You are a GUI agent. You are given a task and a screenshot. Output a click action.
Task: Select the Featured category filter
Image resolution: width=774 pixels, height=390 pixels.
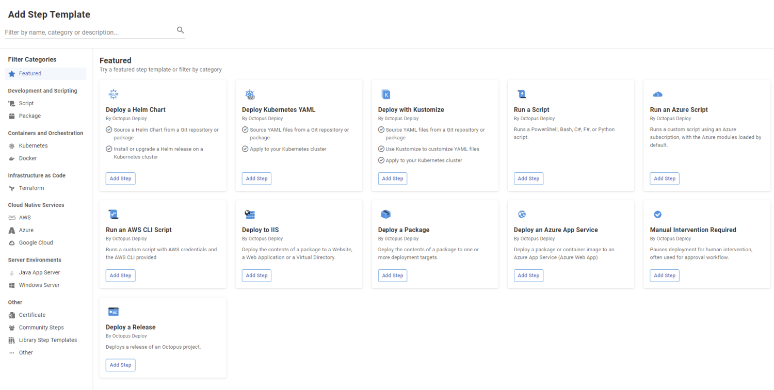pos(30,74)
